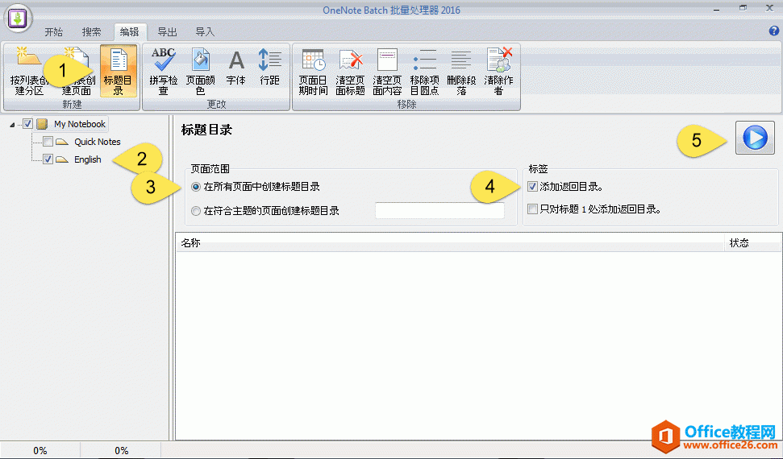Uncheck the 添加返回目录 checkbox
The height and width of the screenshot is (459, 783).
pos(533,187)
